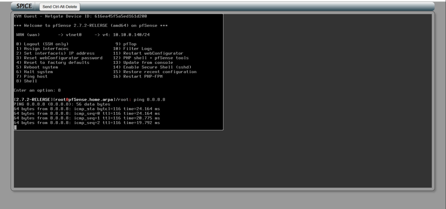
Task: Click the Assign Interfaces console option
Action: [x=46, y=49]
